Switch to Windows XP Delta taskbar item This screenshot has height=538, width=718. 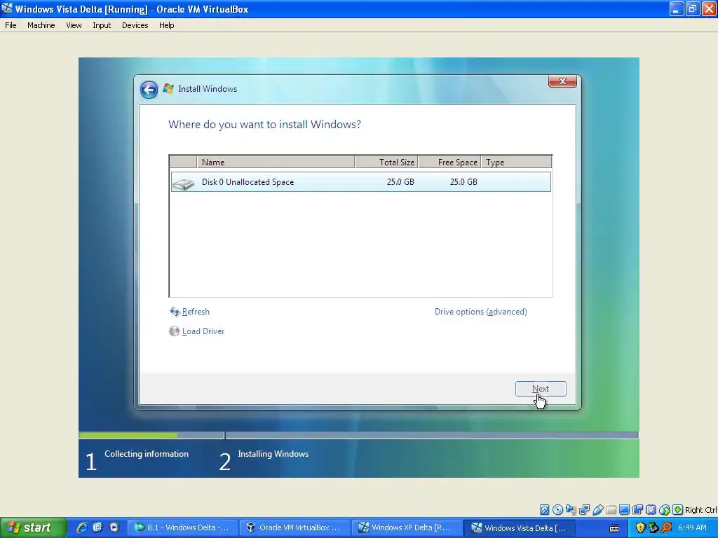click(x=407, y=527)
